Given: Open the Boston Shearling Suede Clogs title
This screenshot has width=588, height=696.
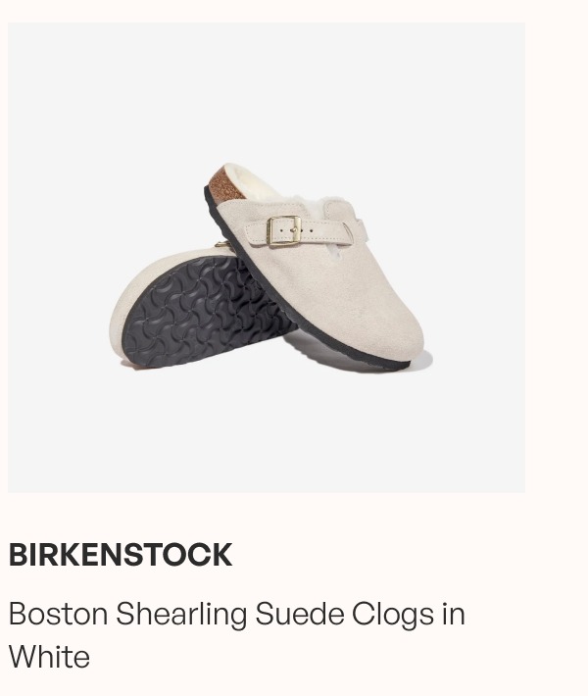Looking at the screenshot, I should [x=237, y=635].
